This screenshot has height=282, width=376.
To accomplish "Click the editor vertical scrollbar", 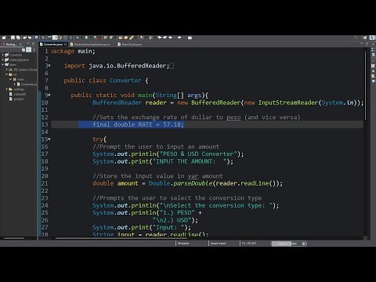I will point(366,85).
